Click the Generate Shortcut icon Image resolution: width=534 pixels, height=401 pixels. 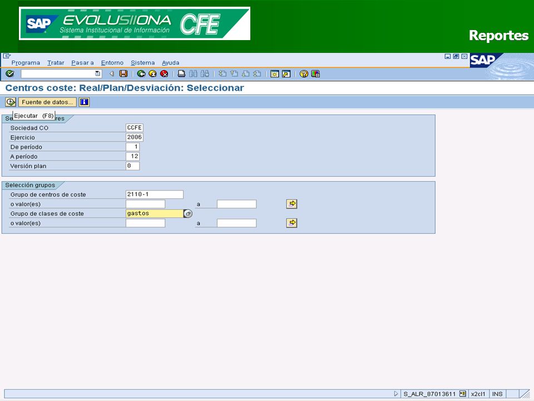point(286,74)
